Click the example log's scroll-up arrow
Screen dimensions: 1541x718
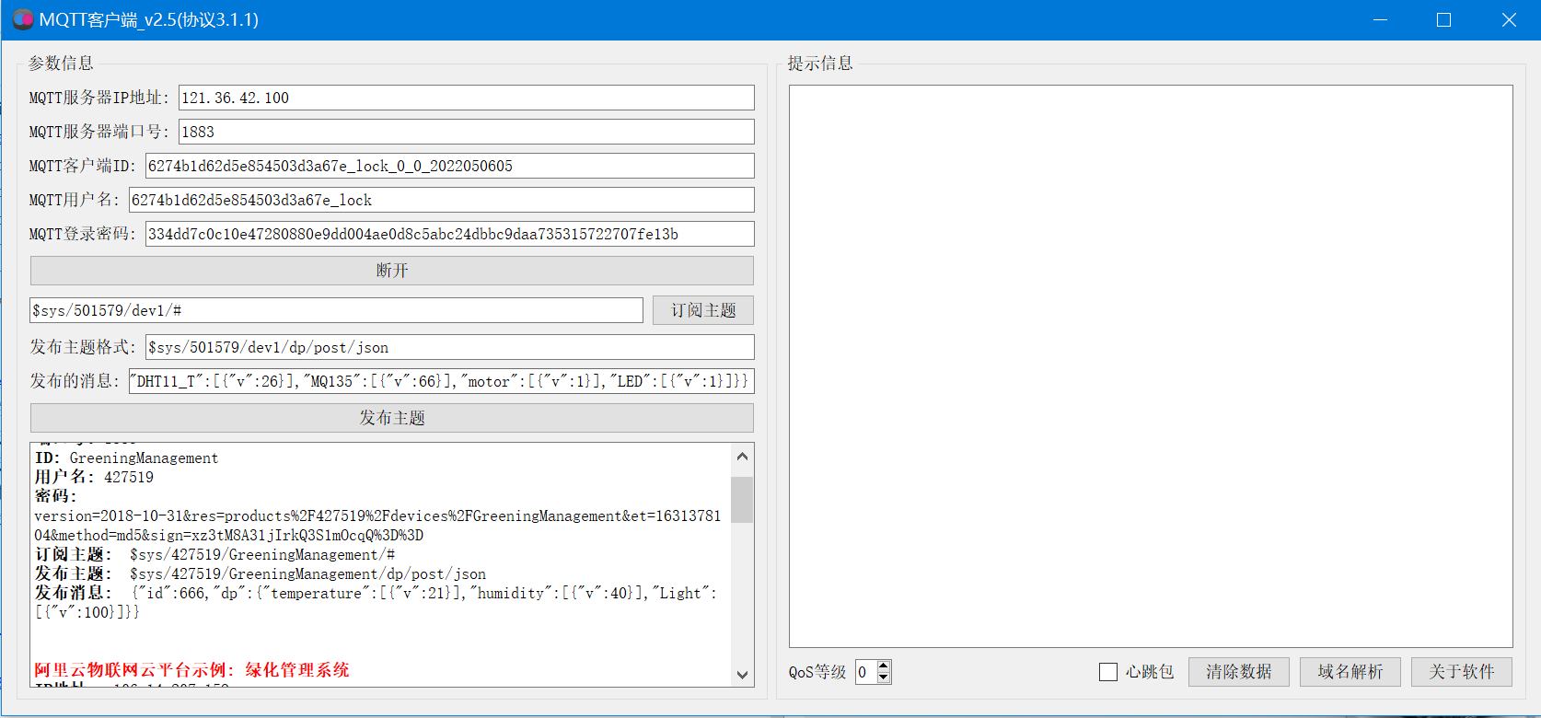743,457
